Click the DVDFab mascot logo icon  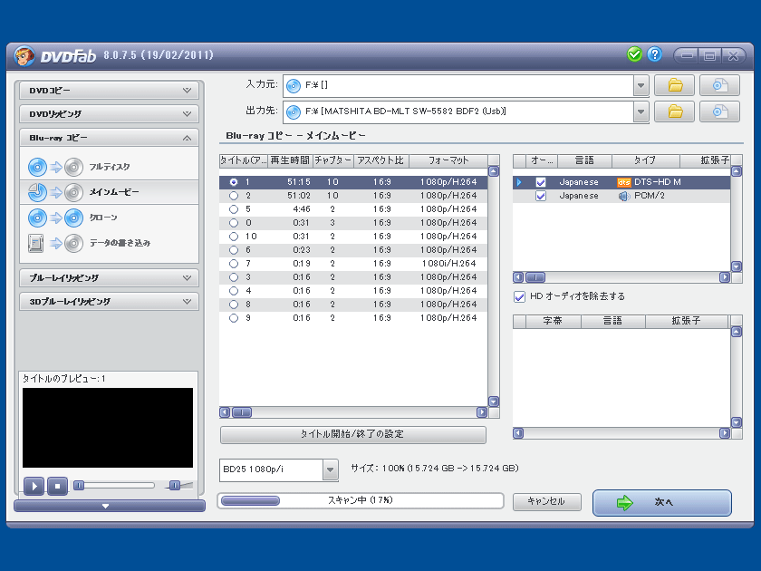pos(24,56)
